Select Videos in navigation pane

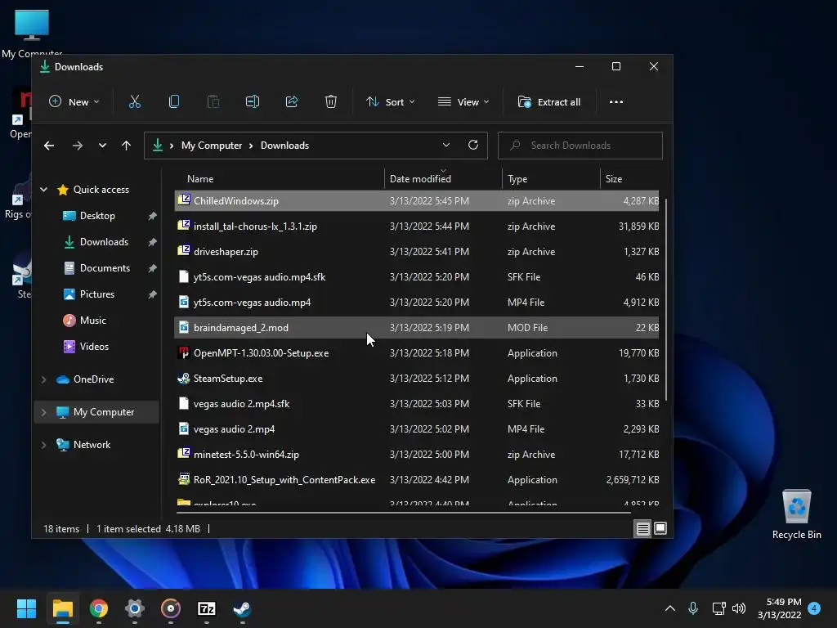[94, 347]
